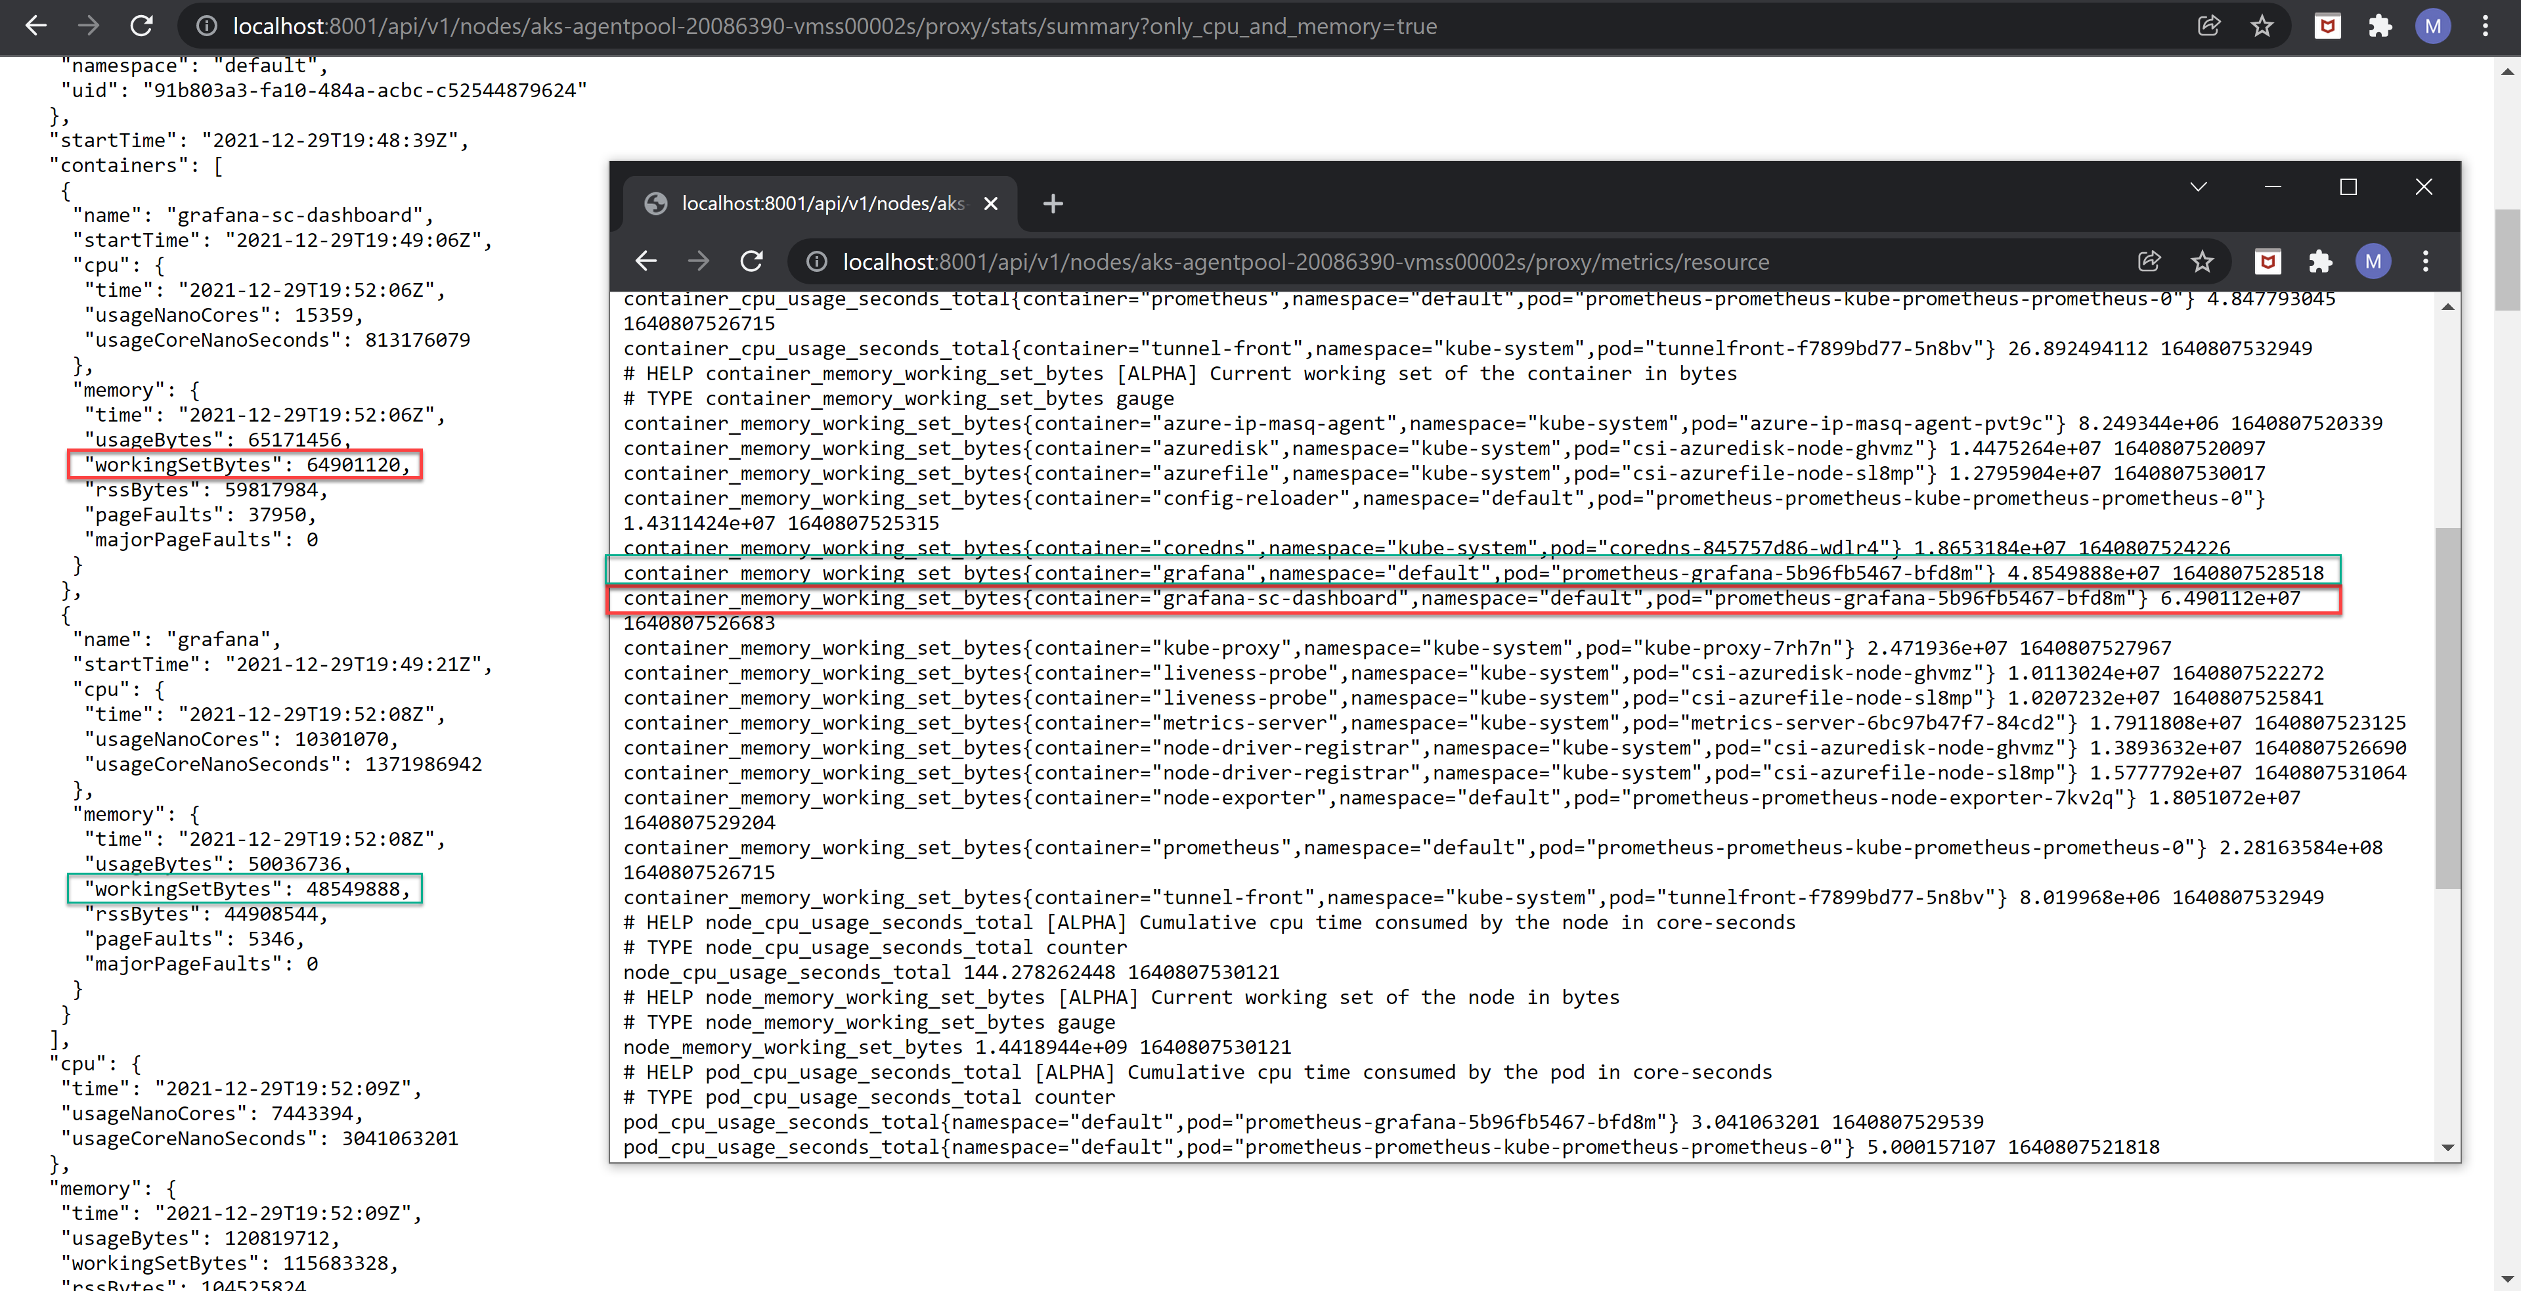Open profile avatar M in inner window
Image resolution: width=2521 pixels, height=1291 pixels.
click(x=2372, y=261)
